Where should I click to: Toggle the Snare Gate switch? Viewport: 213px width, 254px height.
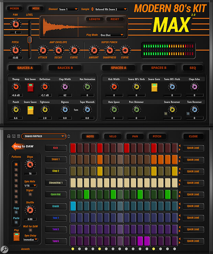[155, 87]
